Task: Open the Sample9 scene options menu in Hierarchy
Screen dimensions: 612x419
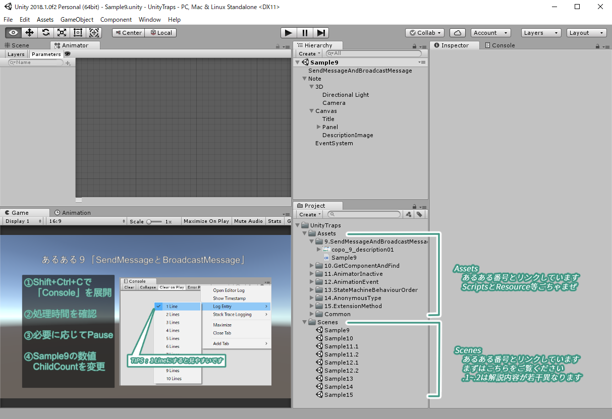Action: [422, 63]
